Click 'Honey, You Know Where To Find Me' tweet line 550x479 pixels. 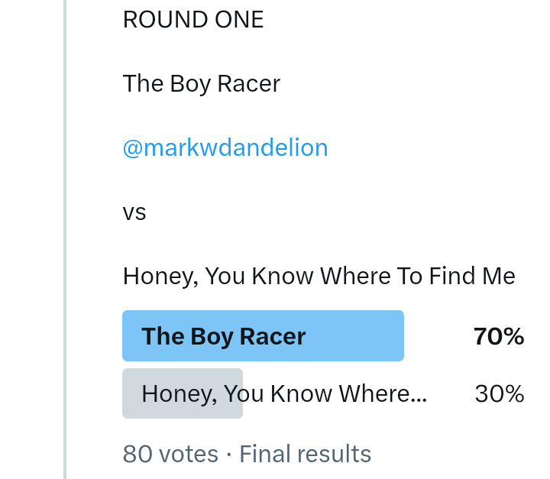[319, 275]
